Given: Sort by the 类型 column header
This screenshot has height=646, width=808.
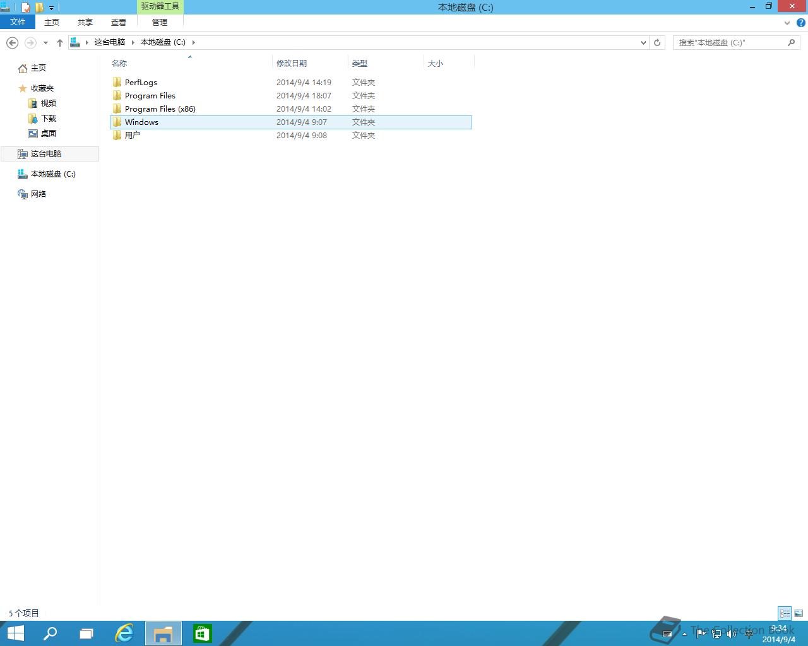Looking at the screenshot, I should (x=386, y=63).
